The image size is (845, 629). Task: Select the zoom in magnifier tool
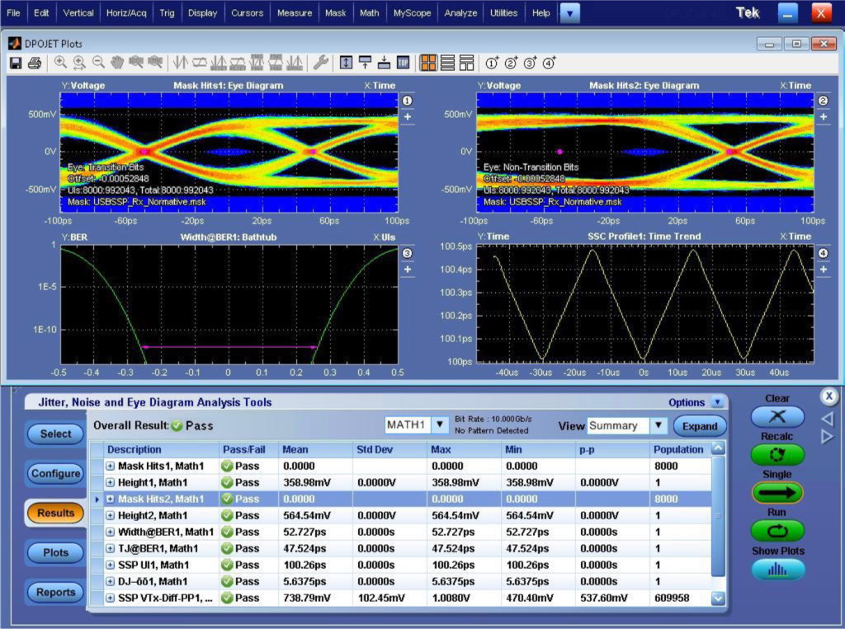60,63
